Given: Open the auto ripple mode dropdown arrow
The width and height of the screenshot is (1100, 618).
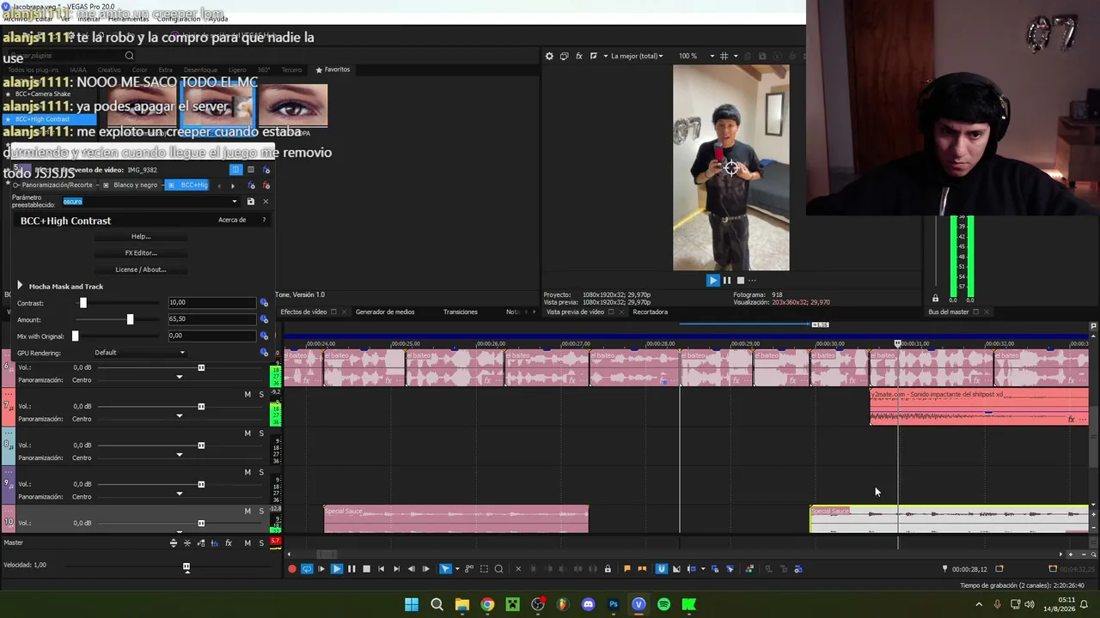Looking at the screenshot, I should click(x=703, y=569).
